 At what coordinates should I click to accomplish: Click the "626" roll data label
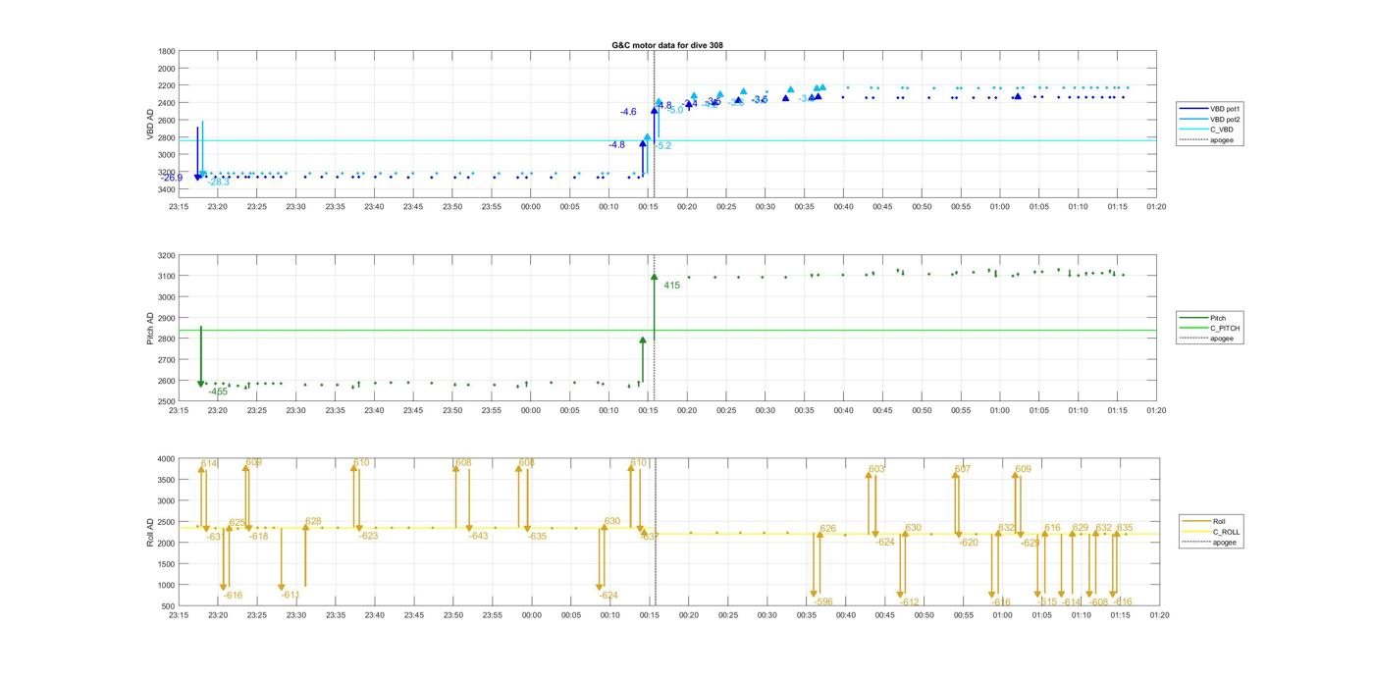click(828, 529)
